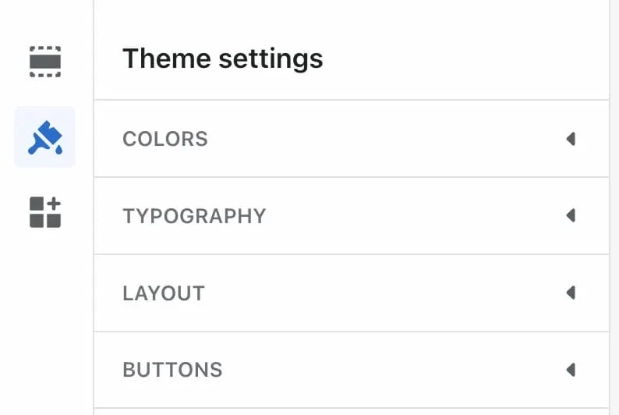Click blank header area right of Theme settings
Image resolution: width=619 pixels, height=415 pixels.
pos(468,59)
